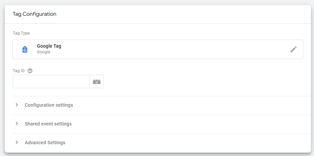Image resolution: width=314 pixels, height=156 pixels.
Task: Click empty area of the tag type card
Action: [x=168, y=49]
